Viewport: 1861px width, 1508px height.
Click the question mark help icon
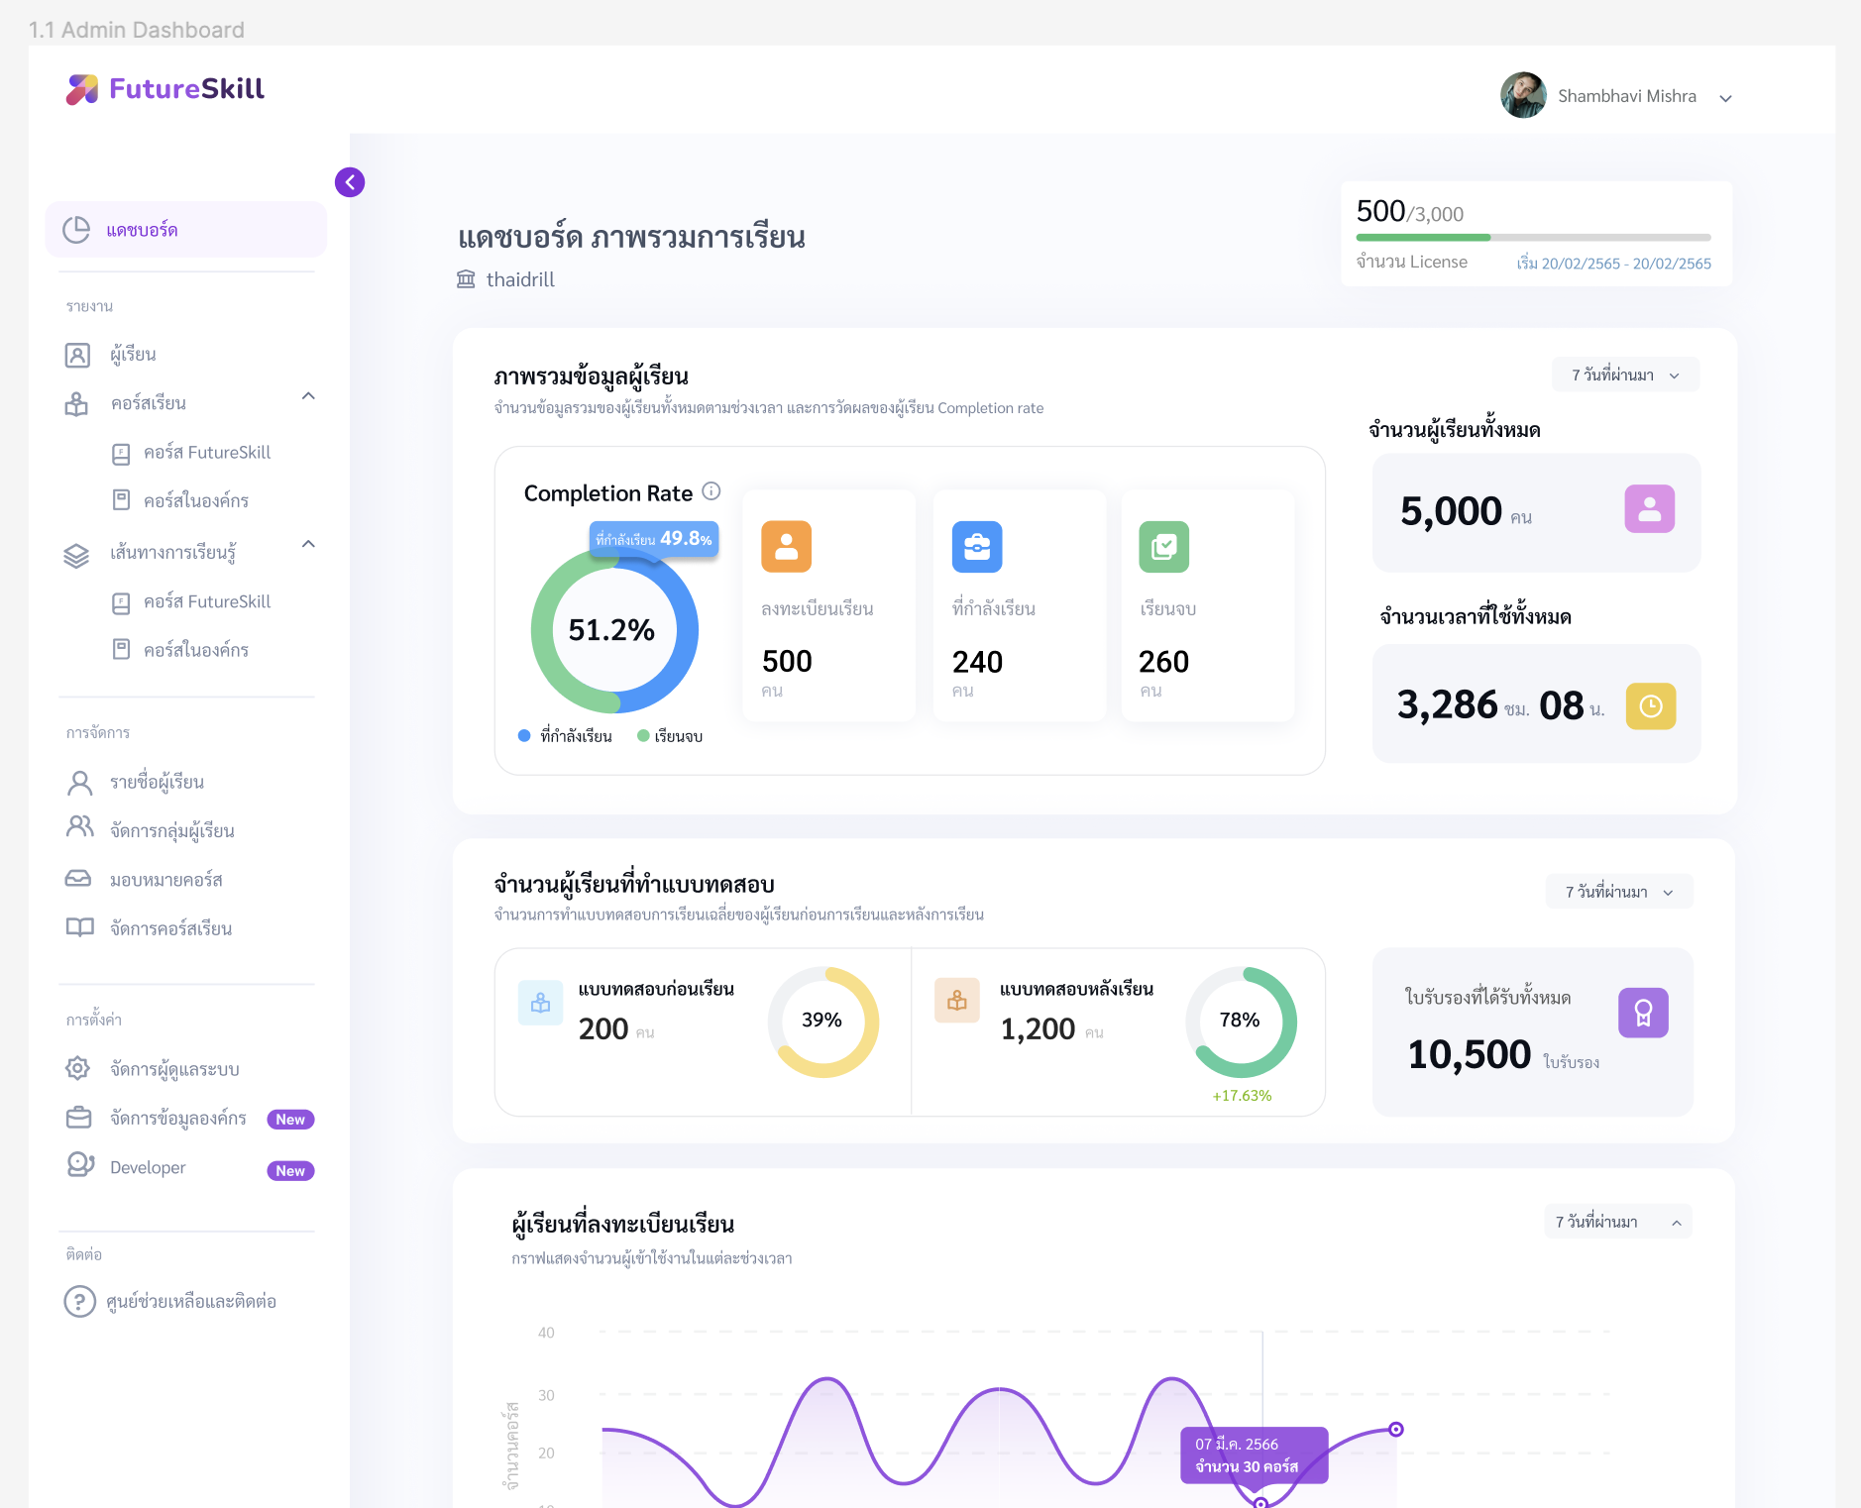pyautogui.click(x=79, y=1301)
